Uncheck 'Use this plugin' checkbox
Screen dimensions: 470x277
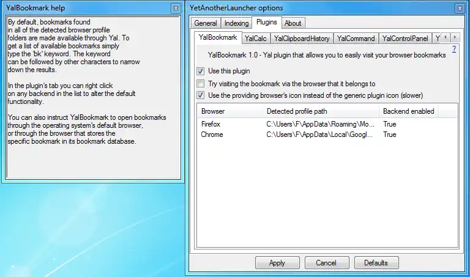[201, 71]
